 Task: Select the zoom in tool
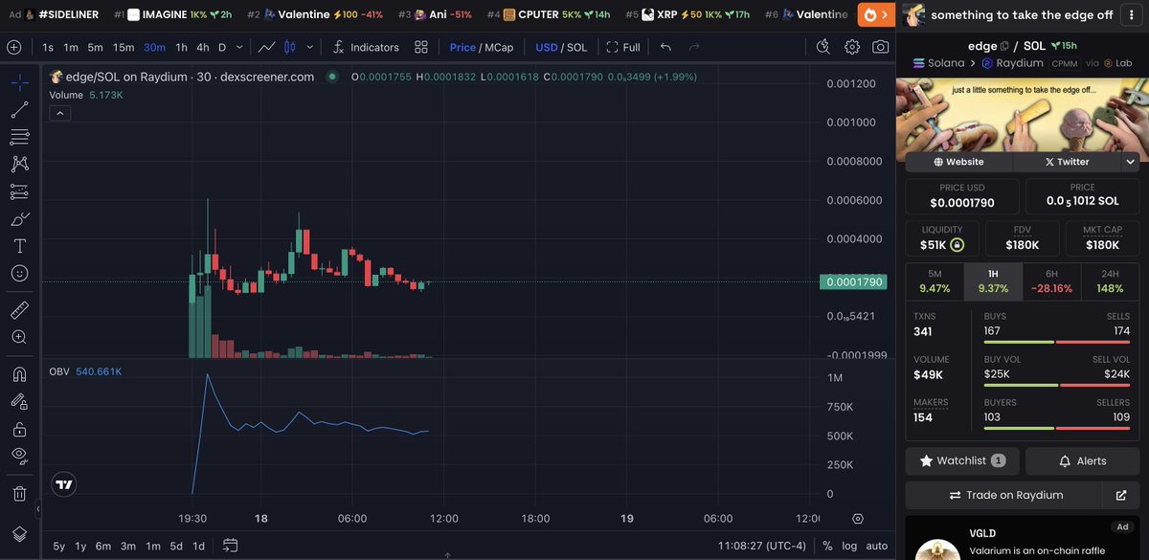point(19,337)
